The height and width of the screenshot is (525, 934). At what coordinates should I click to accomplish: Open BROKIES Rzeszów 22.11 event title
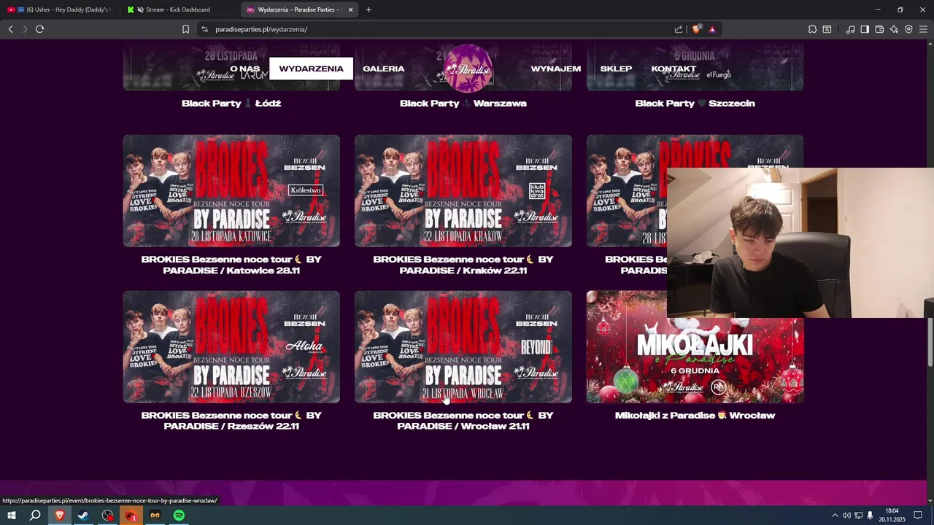[x=231, y=421]
